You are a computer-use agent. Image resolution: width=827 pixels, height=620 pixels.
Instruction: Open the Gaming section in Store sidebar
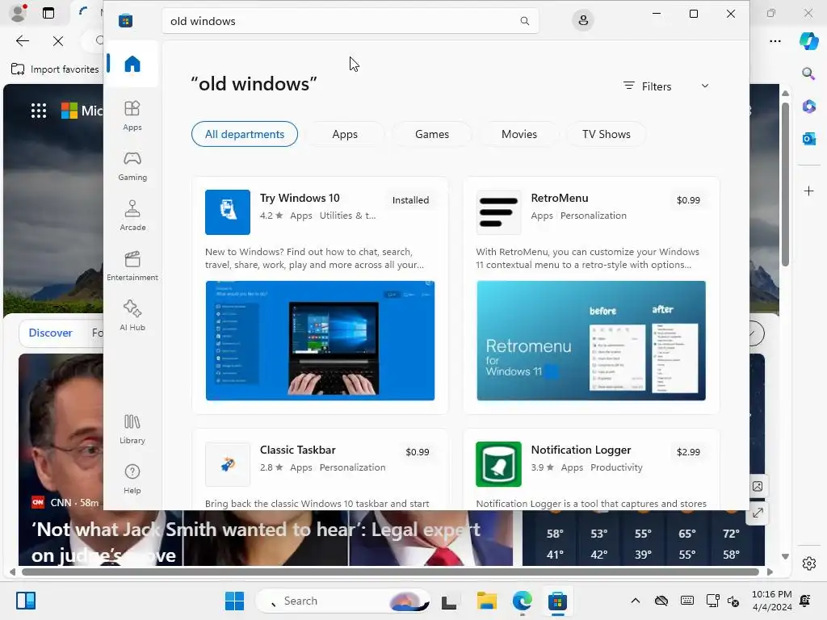132,165
